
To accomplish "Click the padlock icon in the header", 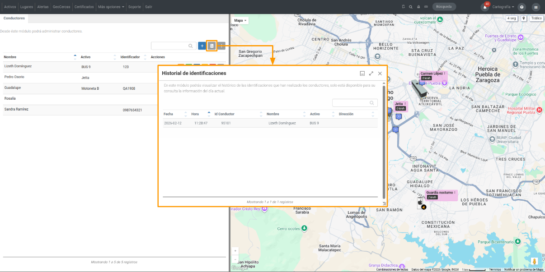I will [x=418, y=7].
